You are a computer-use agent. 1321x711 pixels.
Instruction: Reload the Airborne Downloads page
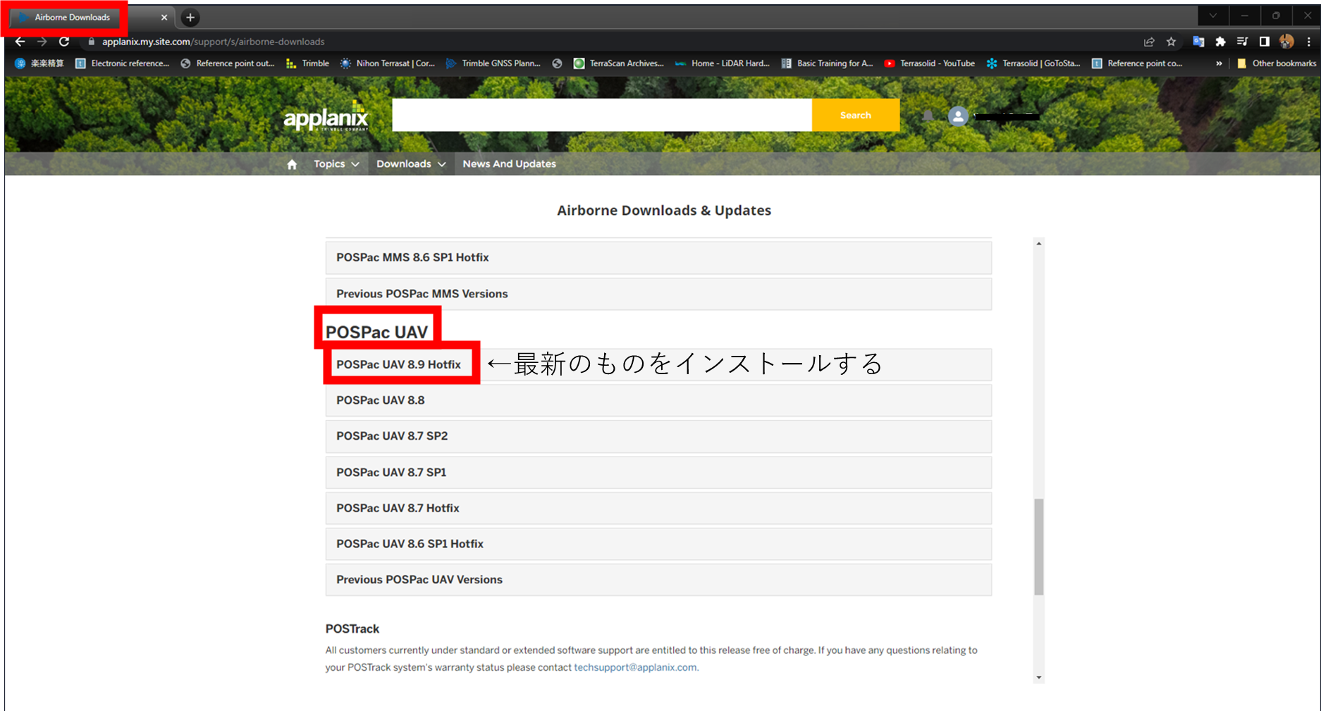[64, 42]
